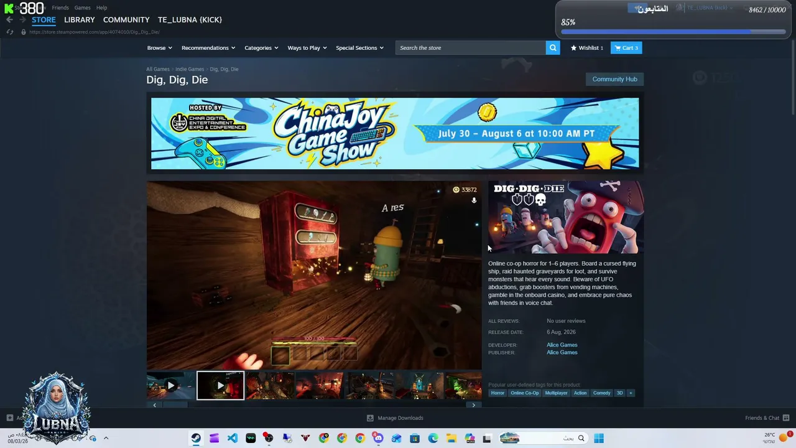Open Microsoft Store from the taskbar
Screen dimensions: 796x448
click(x=415, y=438)
